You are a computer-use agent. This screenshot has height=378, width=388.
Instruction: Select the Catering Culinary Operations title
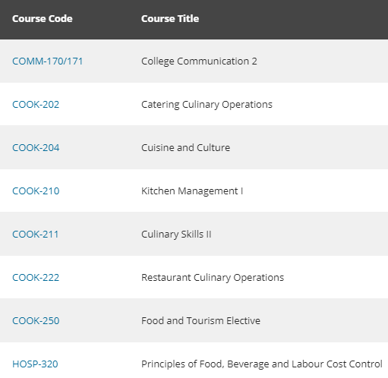tap(207, 105)
